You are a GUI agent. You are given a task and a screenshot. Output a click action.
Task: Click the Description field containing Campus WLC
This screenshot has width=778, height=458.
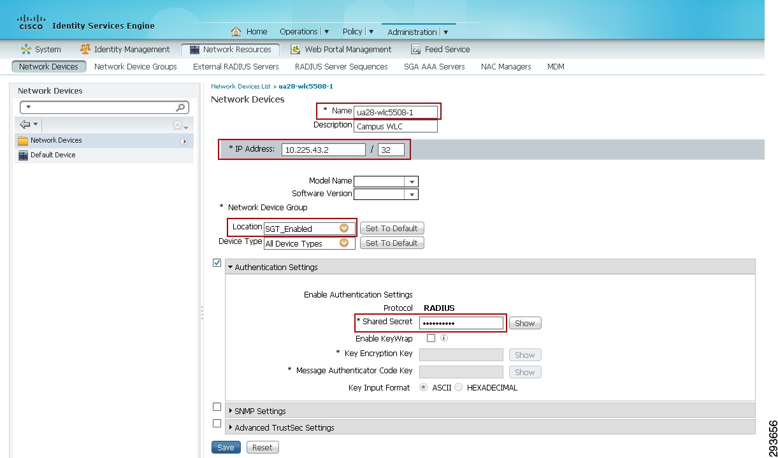(x=396, y=126)
